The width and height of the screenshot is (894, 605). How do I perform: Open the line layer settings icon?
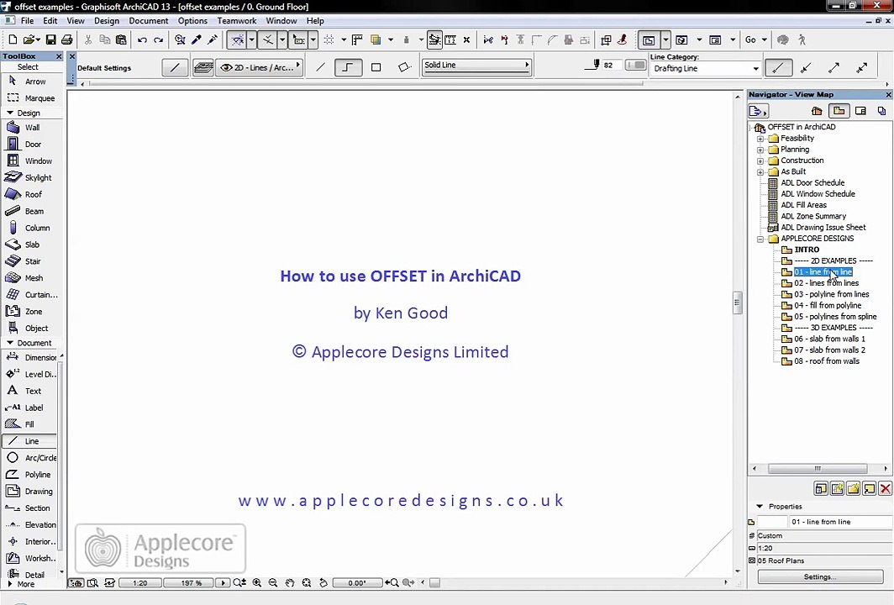[x=203, y=67]
